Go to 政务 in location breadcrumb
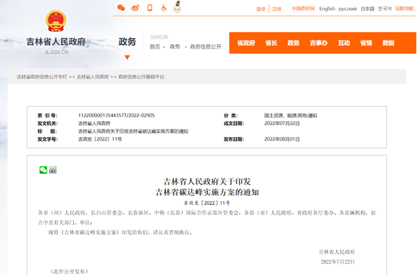The width and height of the screenshot is (419, 275). coord(174,46)
